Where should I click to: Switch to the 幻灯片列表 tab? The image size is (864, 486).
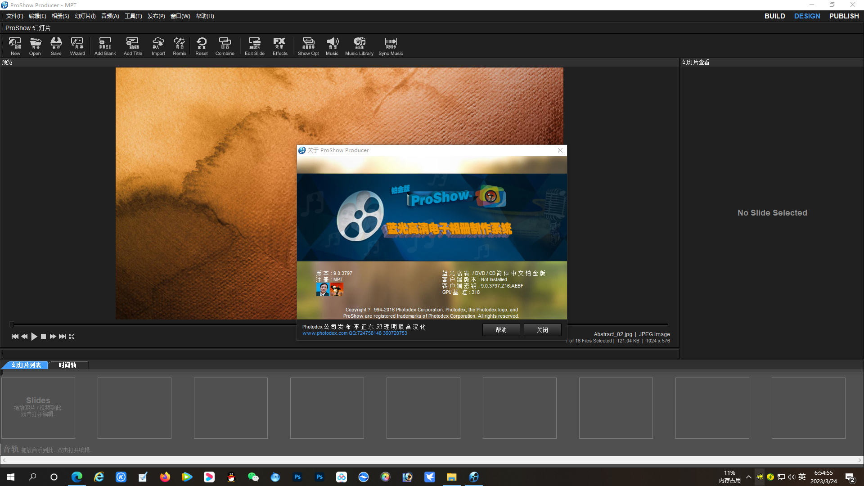pyautogui.click(x=27, y=364)
